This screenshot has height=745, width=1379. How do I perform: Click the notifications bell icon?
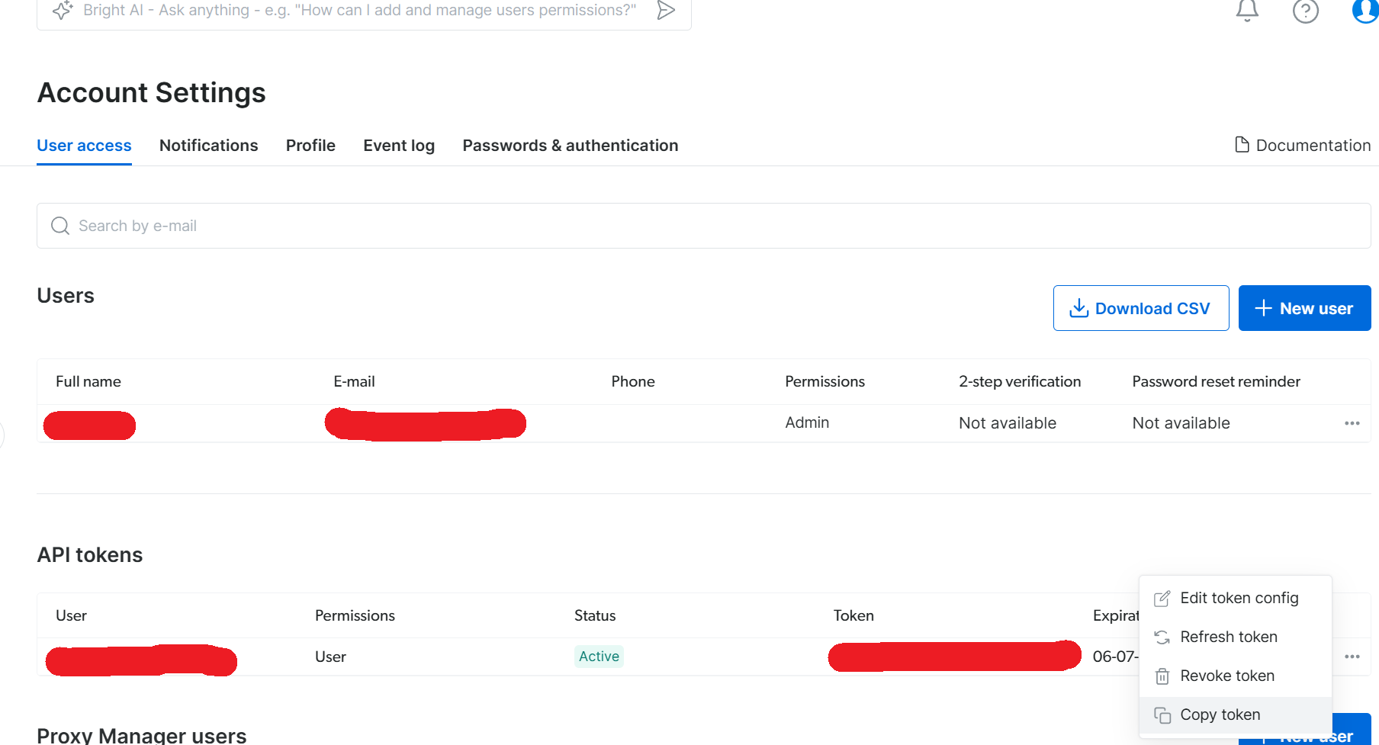[x=1247, y=11]
